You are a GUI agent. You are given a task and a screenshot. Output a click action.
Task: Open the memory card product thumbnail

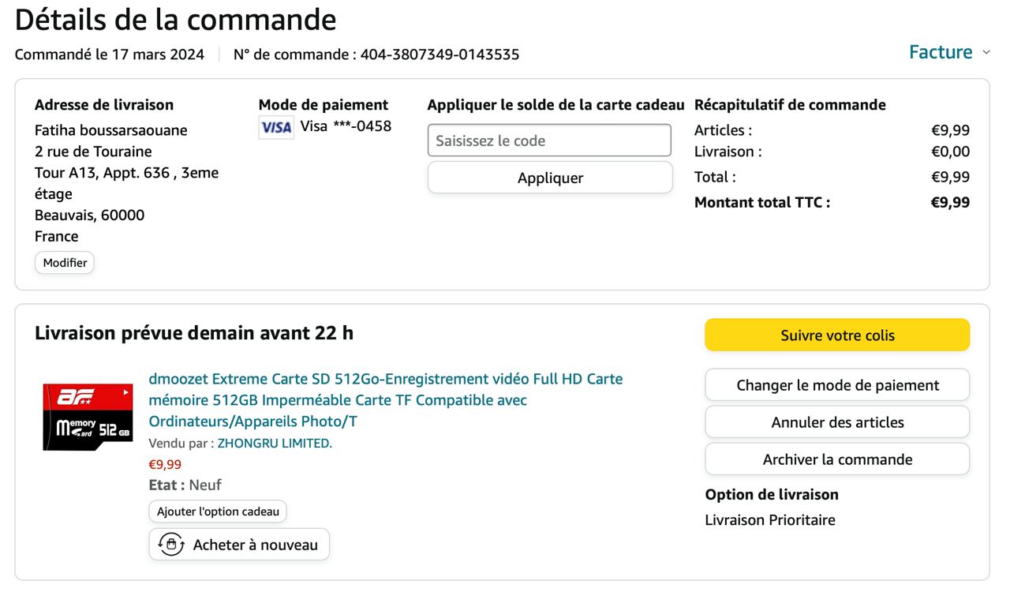tap(88, 417)
